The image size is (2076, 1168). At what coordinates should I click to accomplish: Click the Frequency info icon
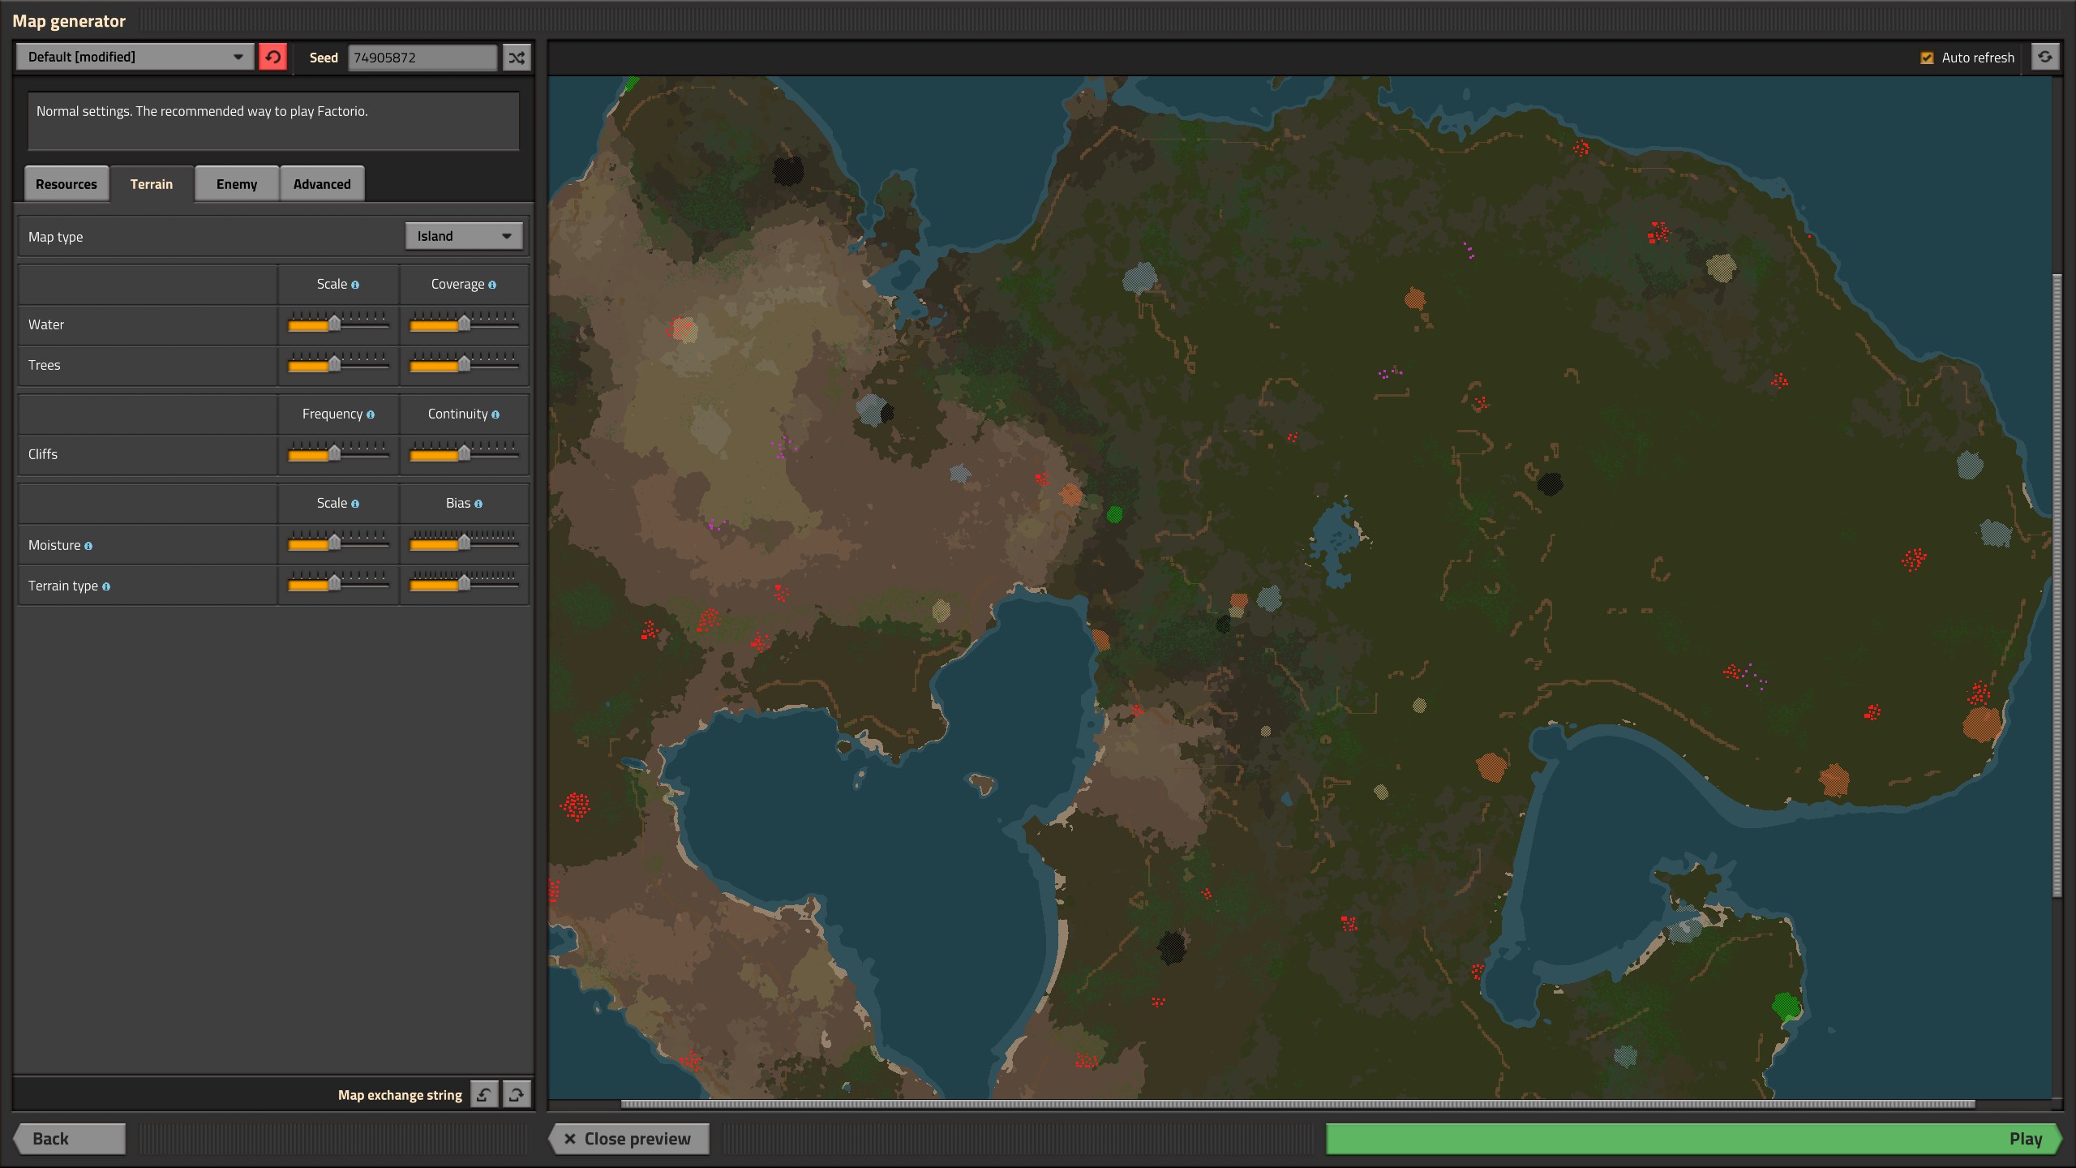pyautogui.click(x=371, y=414)
